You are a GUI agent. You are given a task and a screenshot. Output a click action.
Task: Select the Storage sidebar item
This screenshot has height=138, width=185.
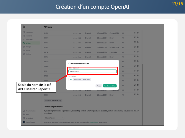[x=28, y=47]
